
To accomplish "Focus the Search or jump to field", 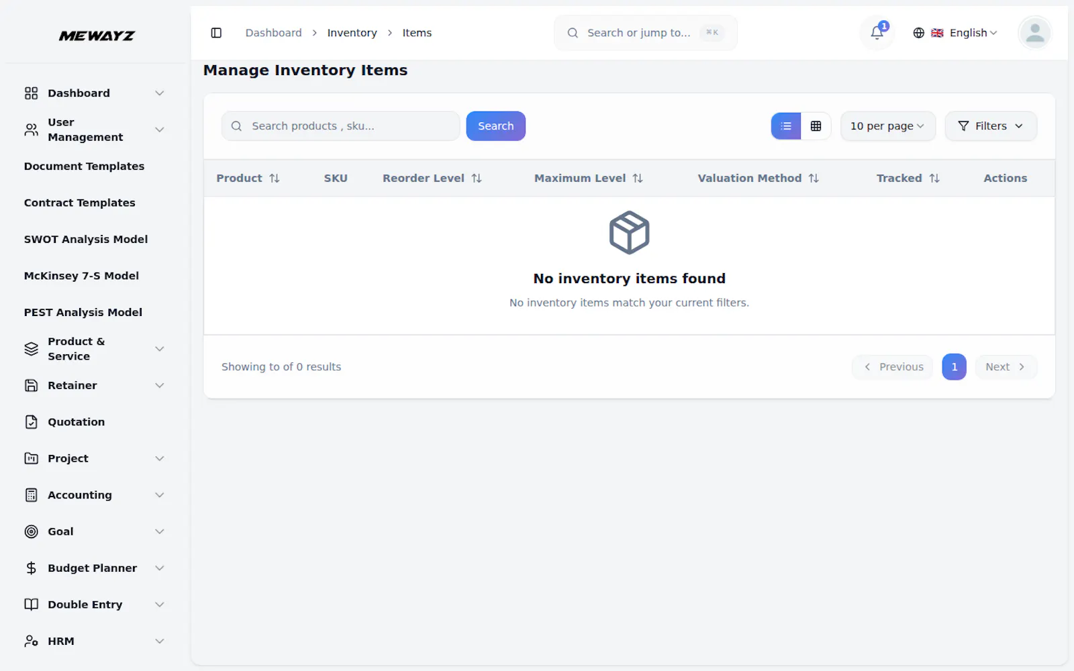I will pyautogui.click(x=646, y=33).
